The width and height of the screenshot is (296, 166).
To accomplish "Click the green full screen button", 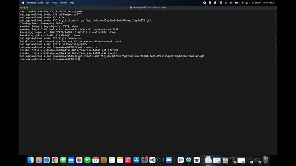I will pyautogui.click(x=27, y=8).
